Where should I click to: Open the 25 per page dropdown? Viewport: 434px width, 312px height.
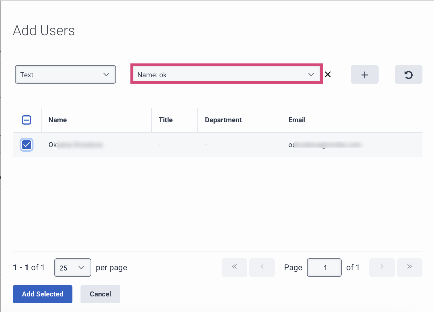coord(72,268)
